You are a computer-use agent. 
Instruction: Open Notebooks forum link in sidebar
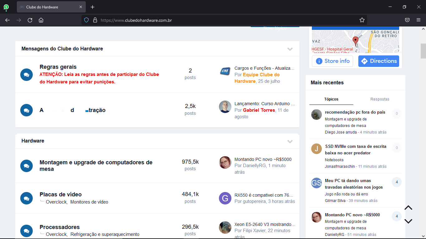pyautogui.click(x=334, y=160)
